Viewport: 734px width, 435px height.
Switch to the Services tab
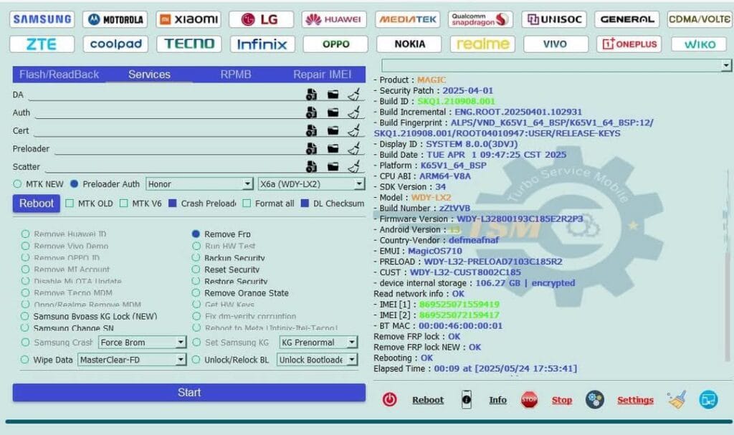click(149, 75)
